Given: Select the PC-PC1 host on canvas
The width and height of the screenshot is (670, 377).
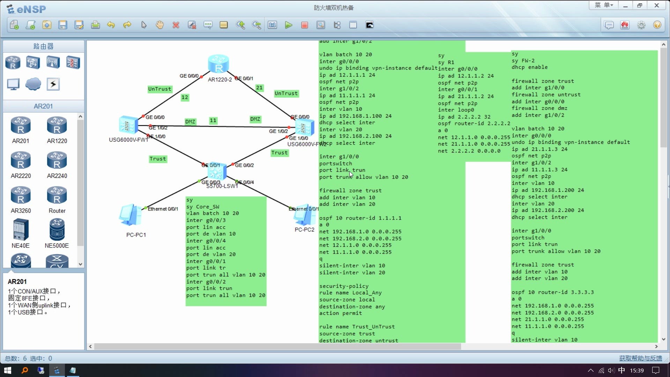Looking at the screenshot, I should [x=131, y=215].
